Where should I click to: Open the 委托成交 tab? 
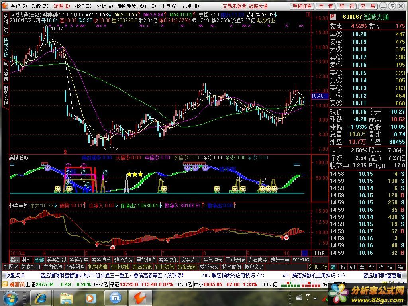point(210,267)
